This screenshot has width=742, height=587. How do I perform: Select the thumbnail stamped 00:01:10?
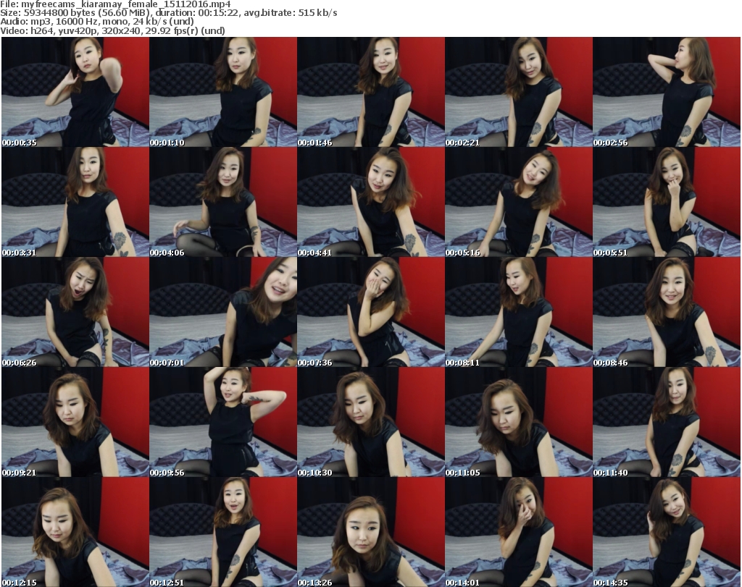point(223,92)
